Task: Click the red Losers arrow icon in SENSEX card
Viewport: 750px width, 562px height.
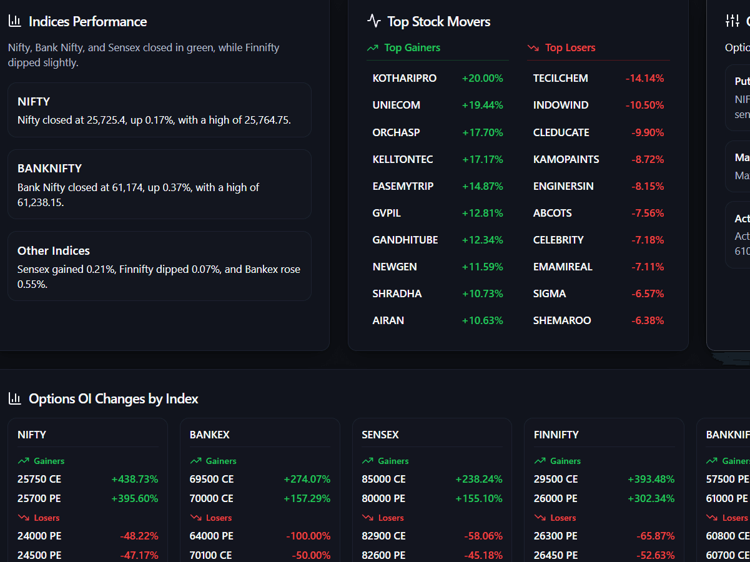Action: pyautogui.click(x=366, y=518)
